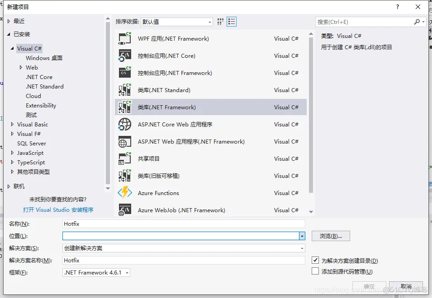Click the 控制台应用(.NET Core) template icon

[125, 56]
